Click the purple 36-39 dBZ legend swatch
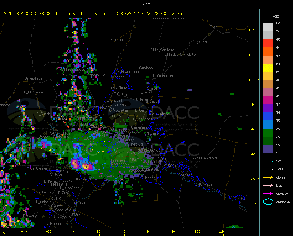This screenshot has width=293, height=236. coord(268,108)
